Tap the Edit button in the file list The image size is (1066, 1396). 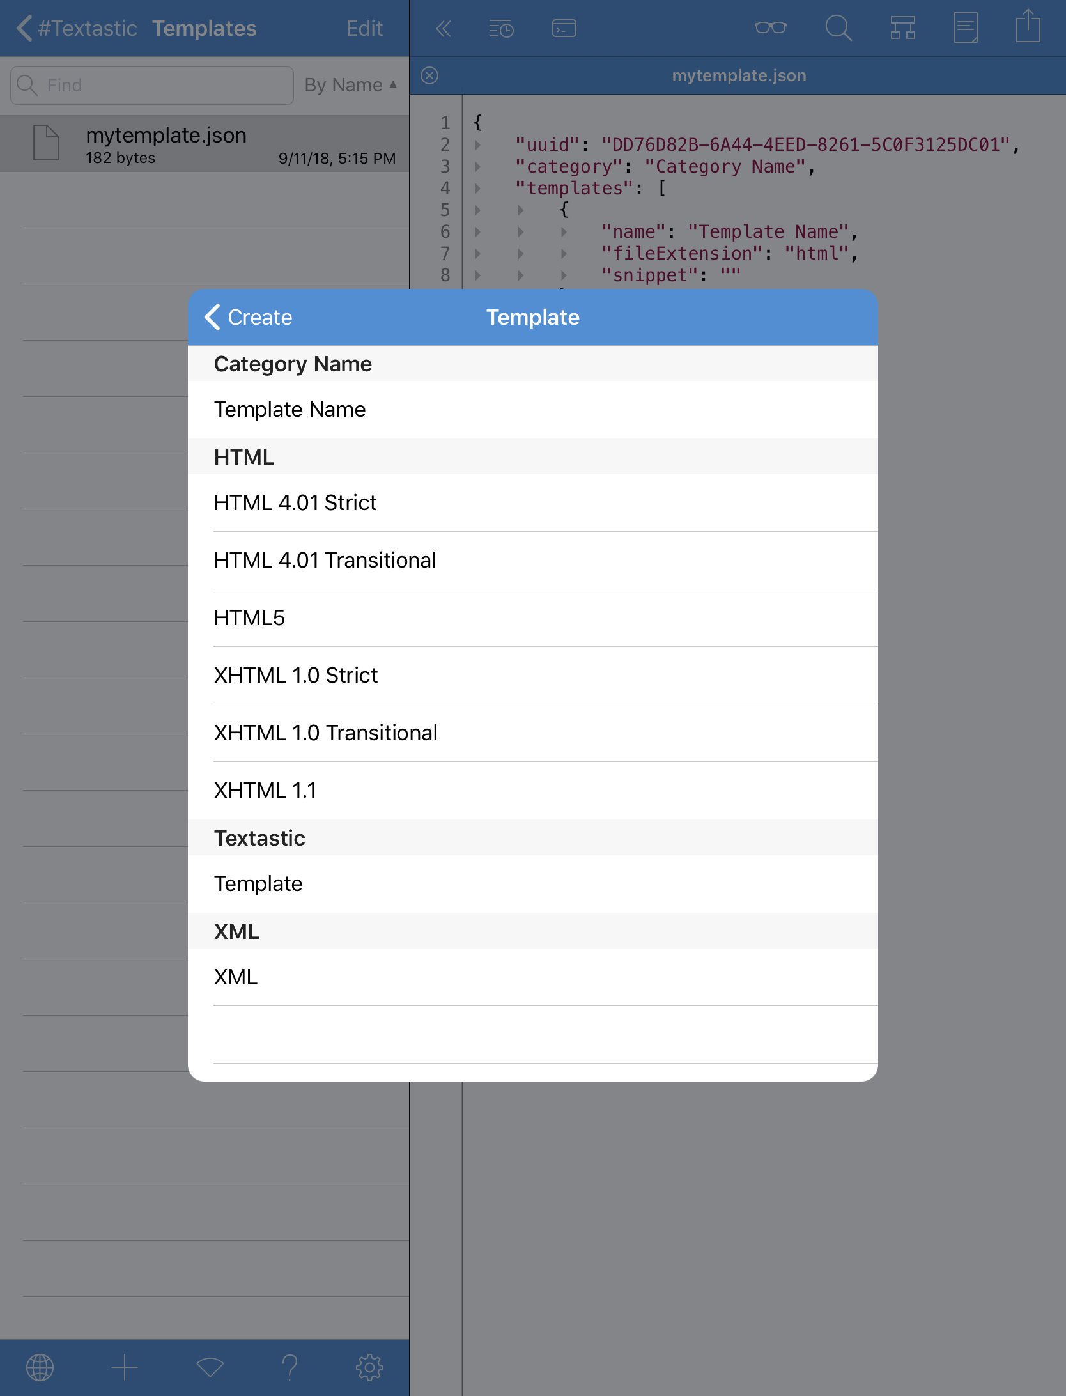click(364, 28)
